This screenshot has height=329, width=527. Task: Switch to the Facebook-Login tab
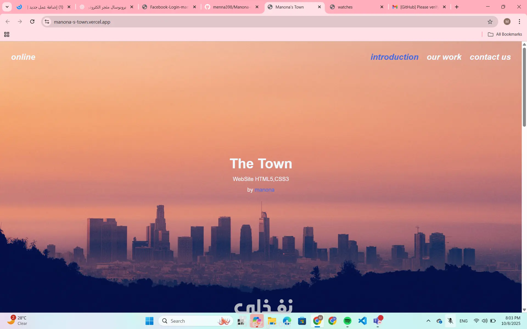169,7
